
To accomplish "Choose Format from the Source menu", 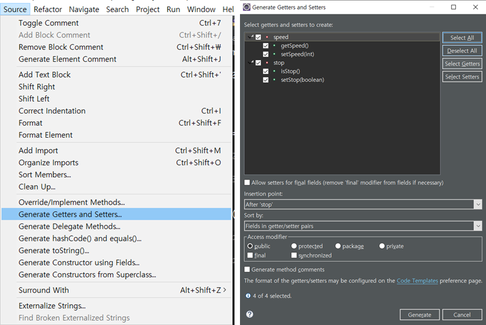I will click(x=116, y=123).
